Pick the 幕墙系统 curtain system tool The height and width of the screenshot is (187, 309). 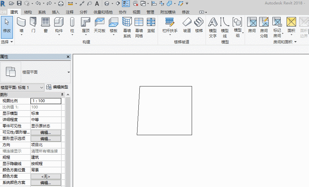point(127,28)
